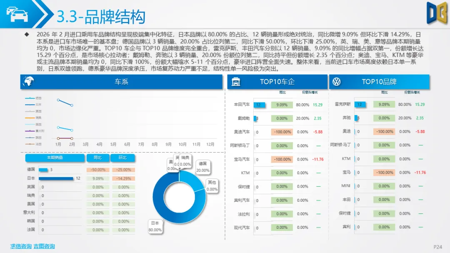This screenshot has width=450, height=253.
Task: Click the car icon beside the slide title
Action: [x=17, y=14]
